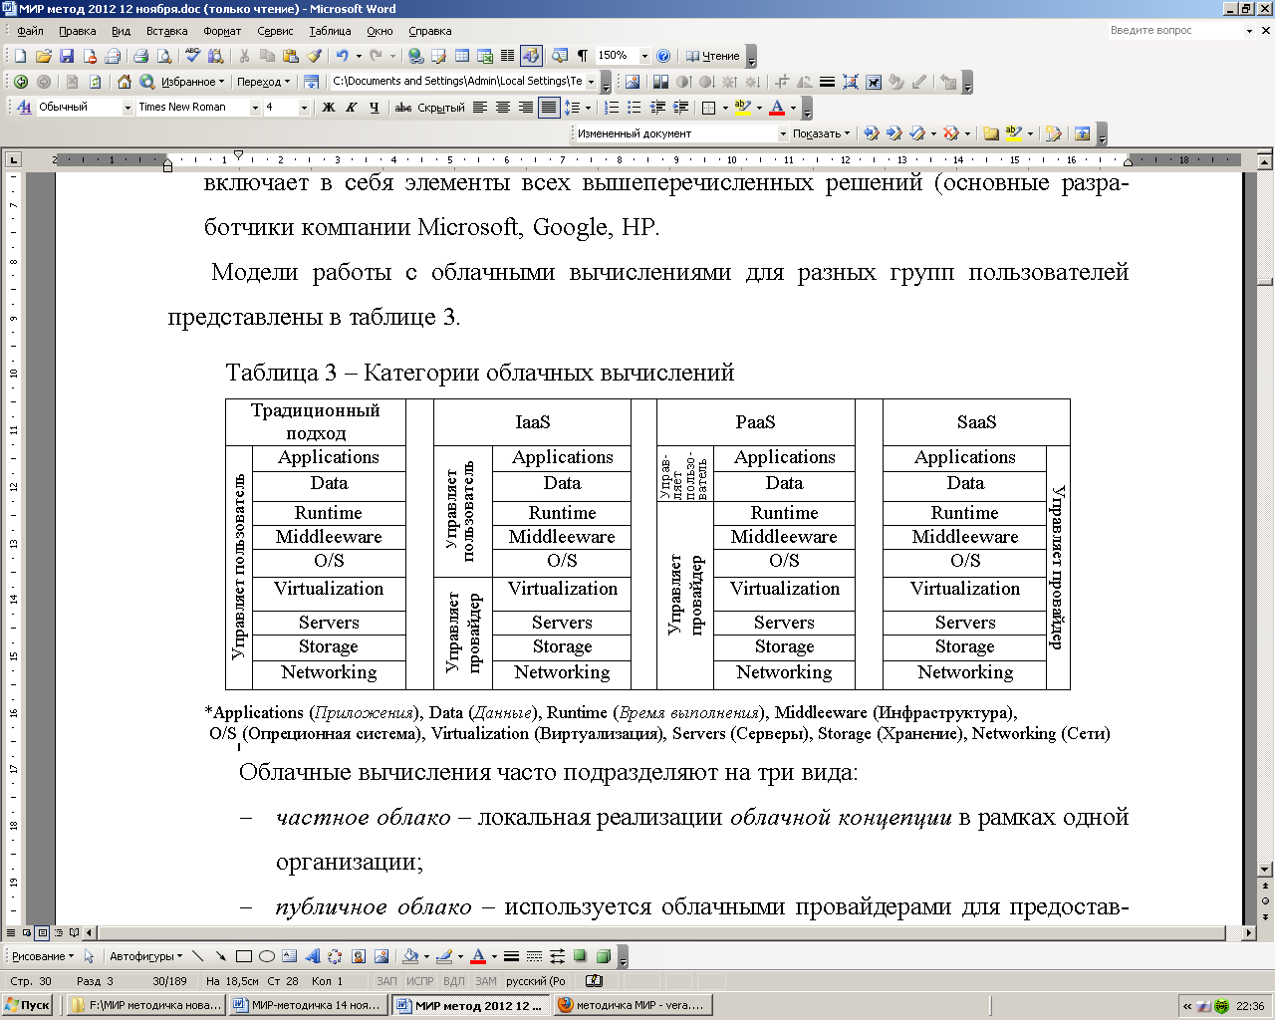
Task: Open the Columns layout button
Action: click(x=507, y=57)
